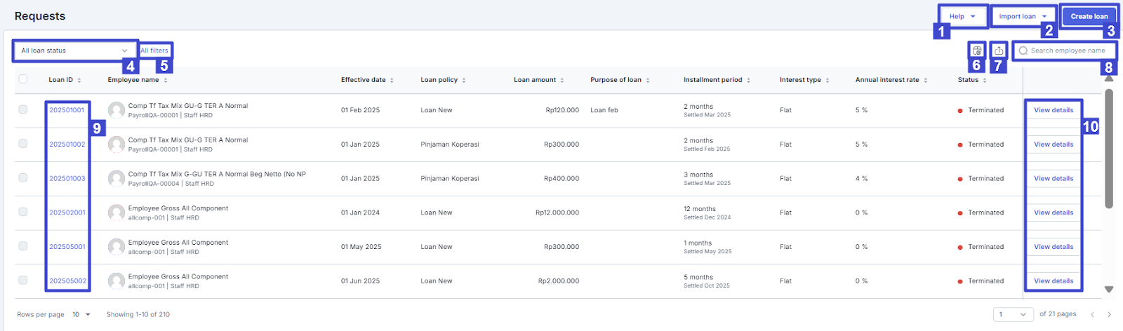Screen dimensions: 1123x331
Task: Open the All filters link
Action: 154,50
